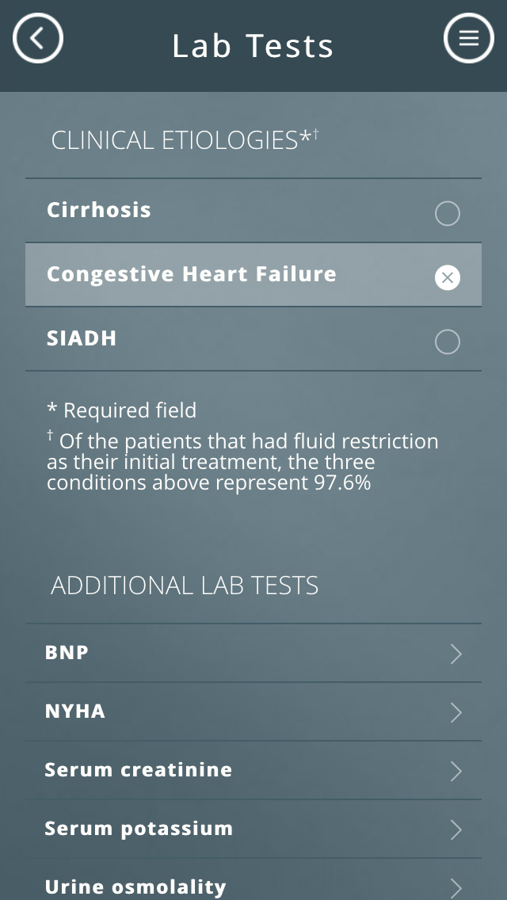Tap the Urine osmolality label
Image resolution: width=507 pixels, height=900 pixels.
pyautogui.click(x=135, y=887)
